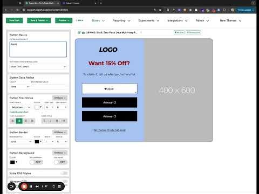Viewport: 259px width, 194px height.
Task: Select justified text alignment
Action: click(32, 121)
